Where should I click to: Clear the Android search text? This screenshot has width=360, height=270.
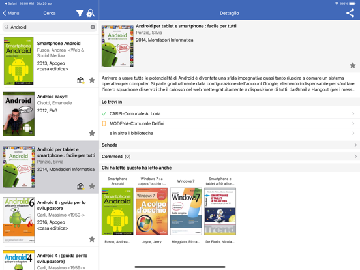click(93, 27)
